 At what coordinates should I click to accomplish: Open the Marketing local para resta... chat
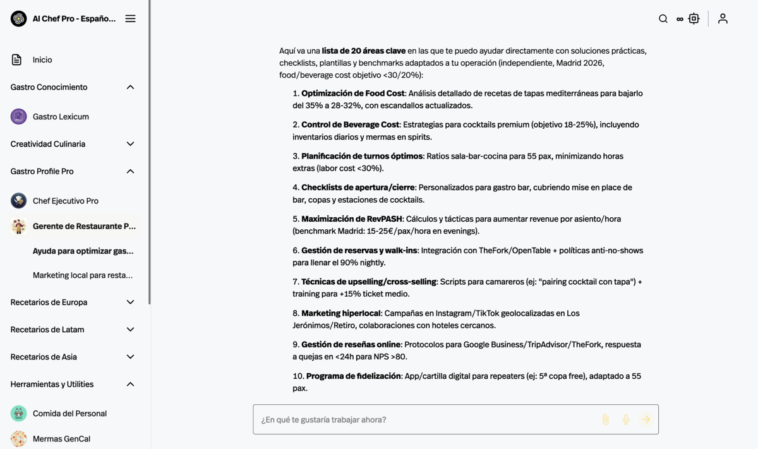(x=83, y=275)
